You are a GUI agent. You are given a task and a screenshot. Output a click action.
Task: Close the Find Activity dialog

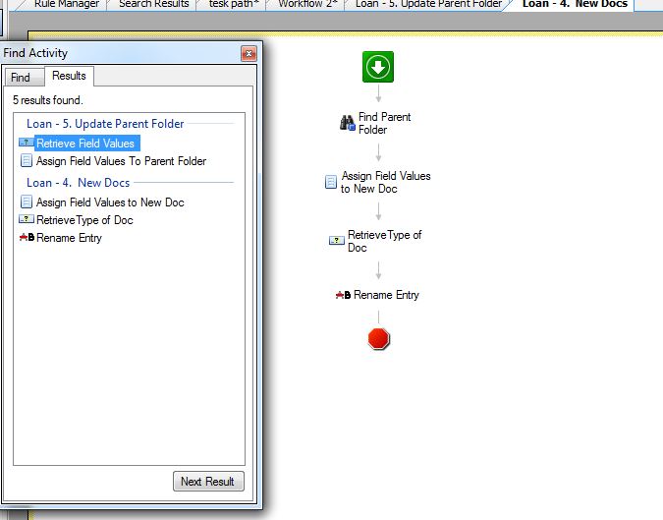pyautogui.click(x=249, y=54)
